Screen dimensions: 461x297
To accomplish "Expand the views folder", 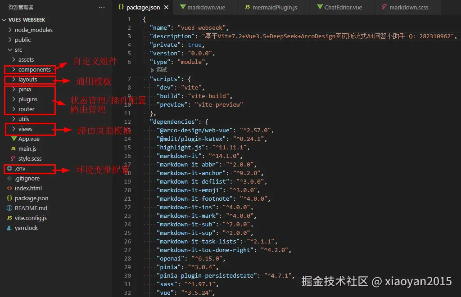I will [14, 129].
